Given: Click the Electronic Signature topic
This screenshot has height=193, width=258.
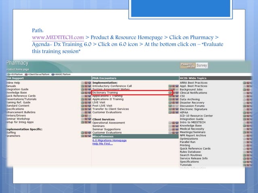Looking at the screenshot, I should pos(193,109).
